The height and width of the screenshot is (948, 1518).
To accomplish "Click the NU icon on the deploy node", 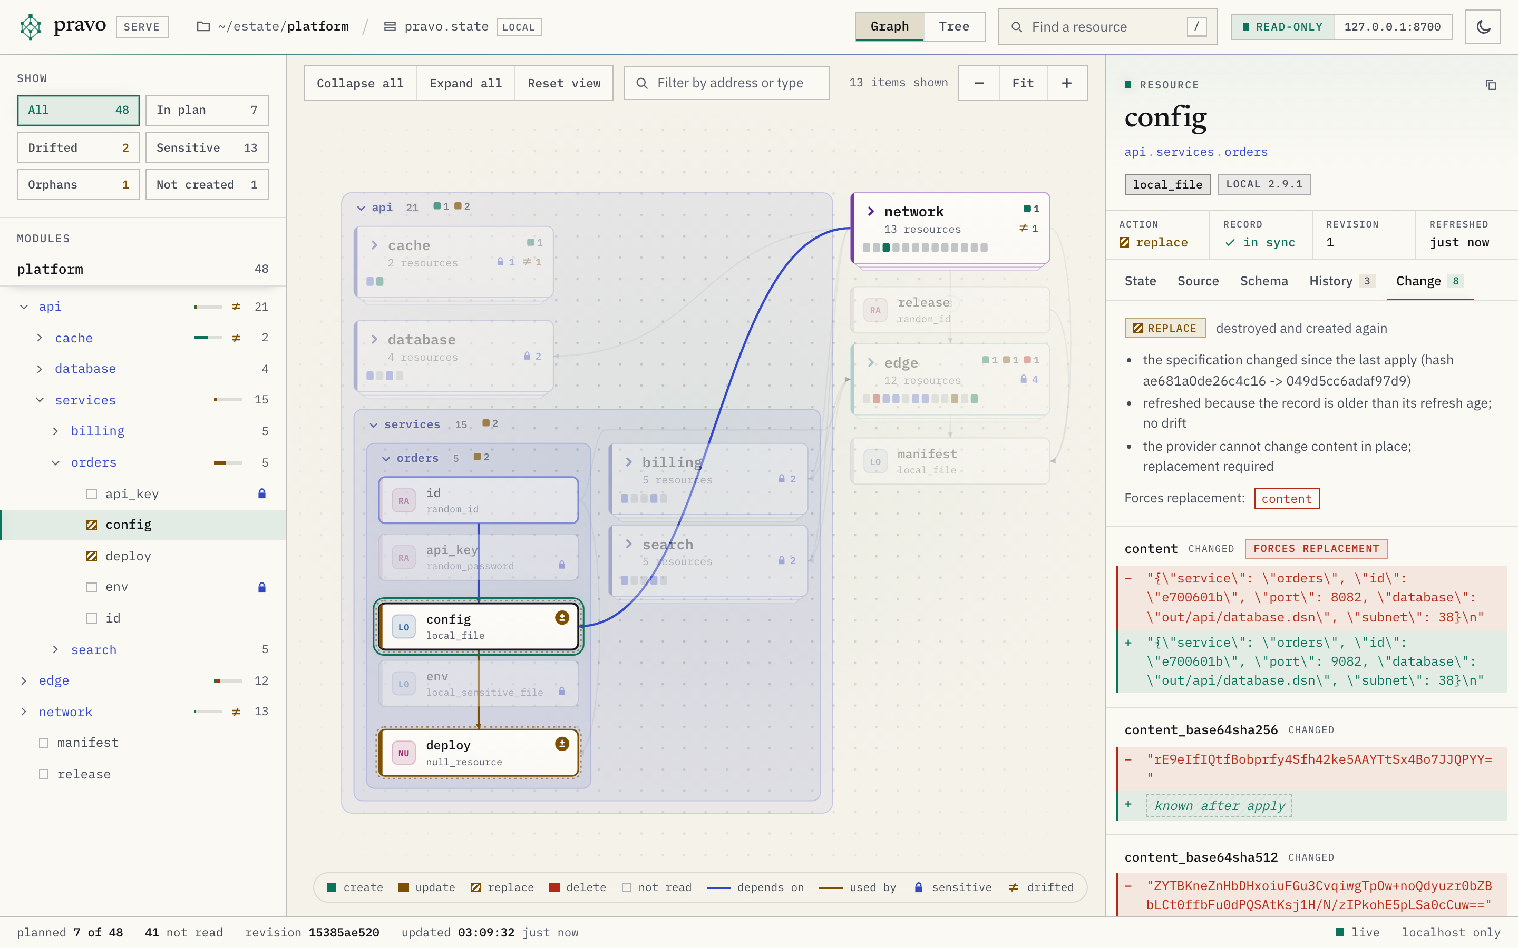I will click(x=403, y=753).
